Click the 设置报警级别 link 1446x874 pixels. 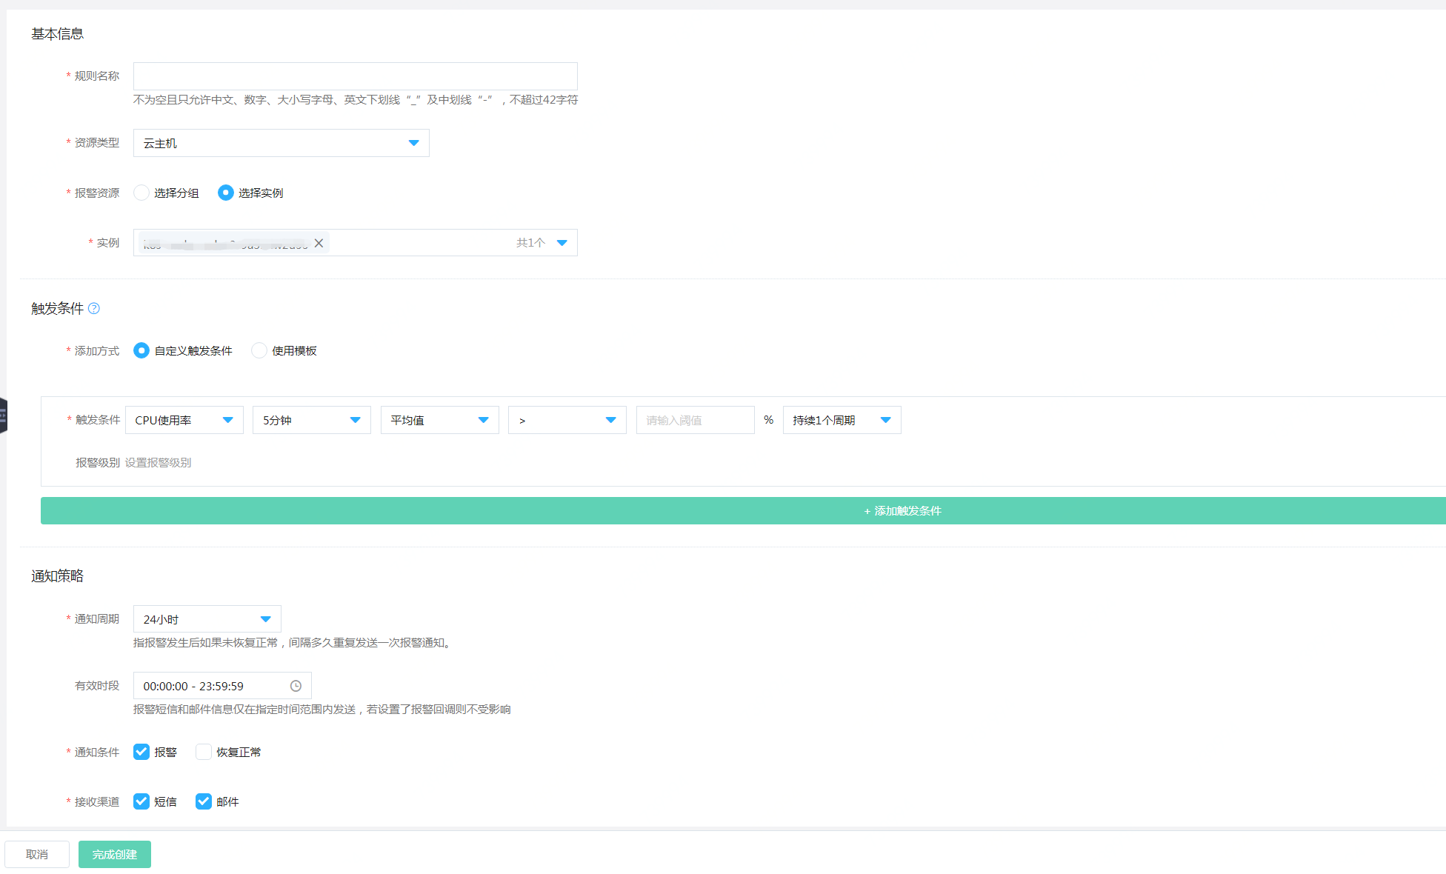pos(158,463)
